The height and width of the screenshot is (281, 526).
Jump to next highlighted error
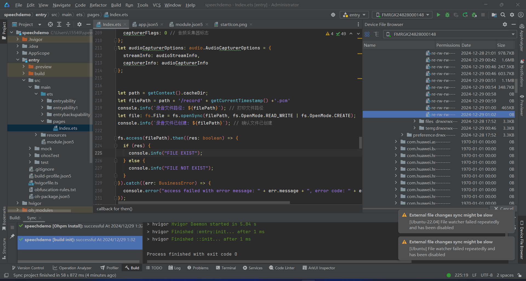point(358,34)
